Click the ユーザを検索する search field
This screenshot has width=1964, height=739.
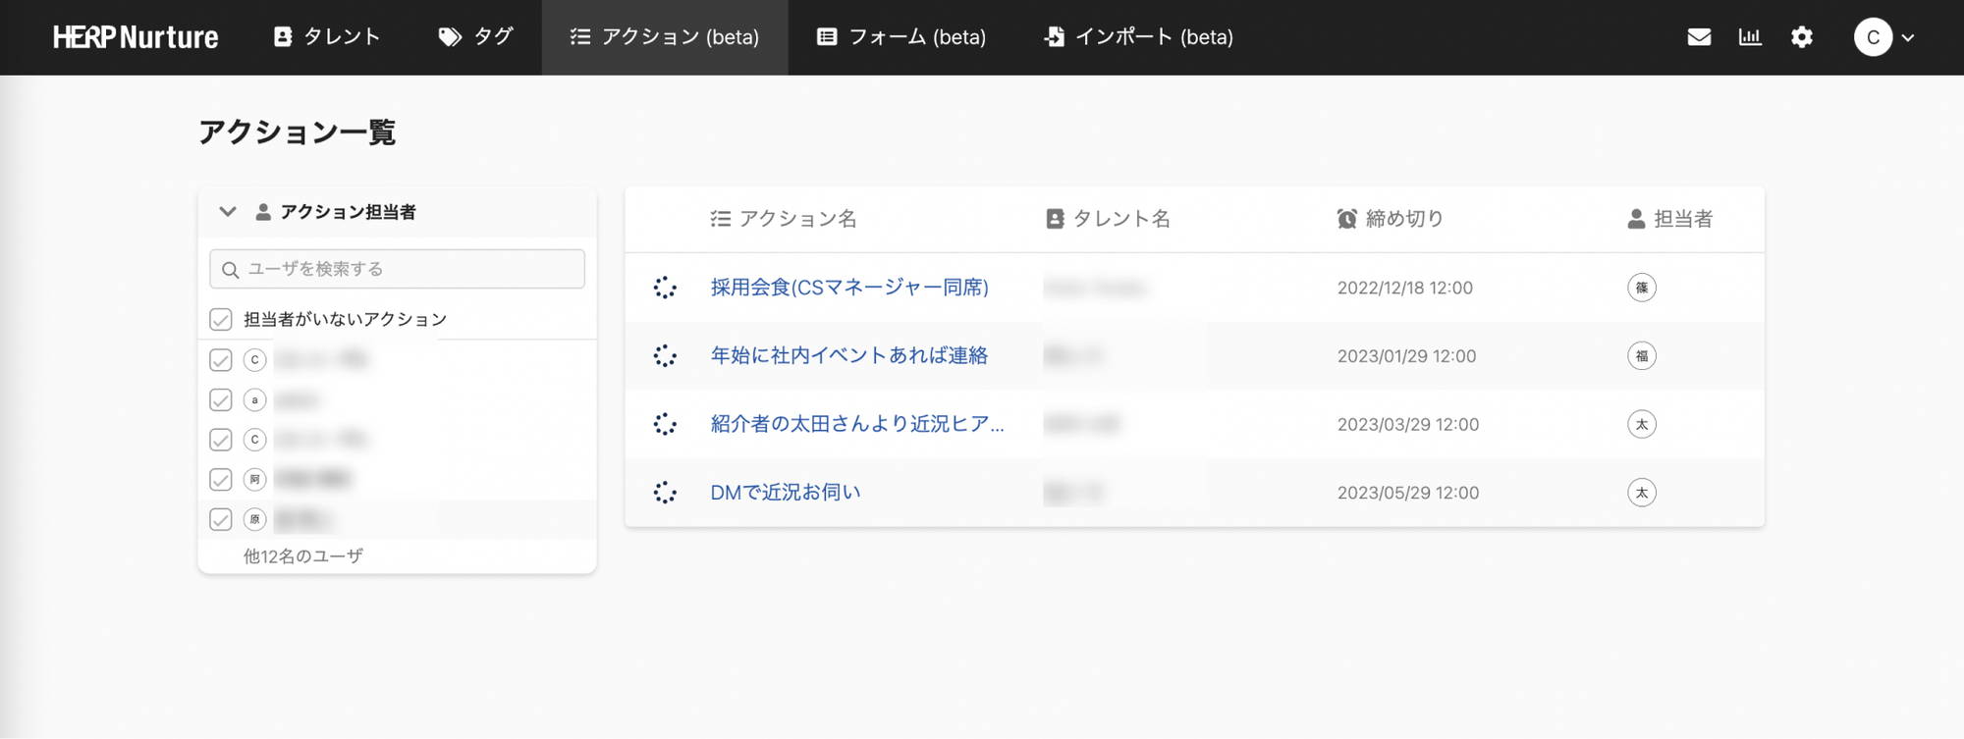click(398, 269)
